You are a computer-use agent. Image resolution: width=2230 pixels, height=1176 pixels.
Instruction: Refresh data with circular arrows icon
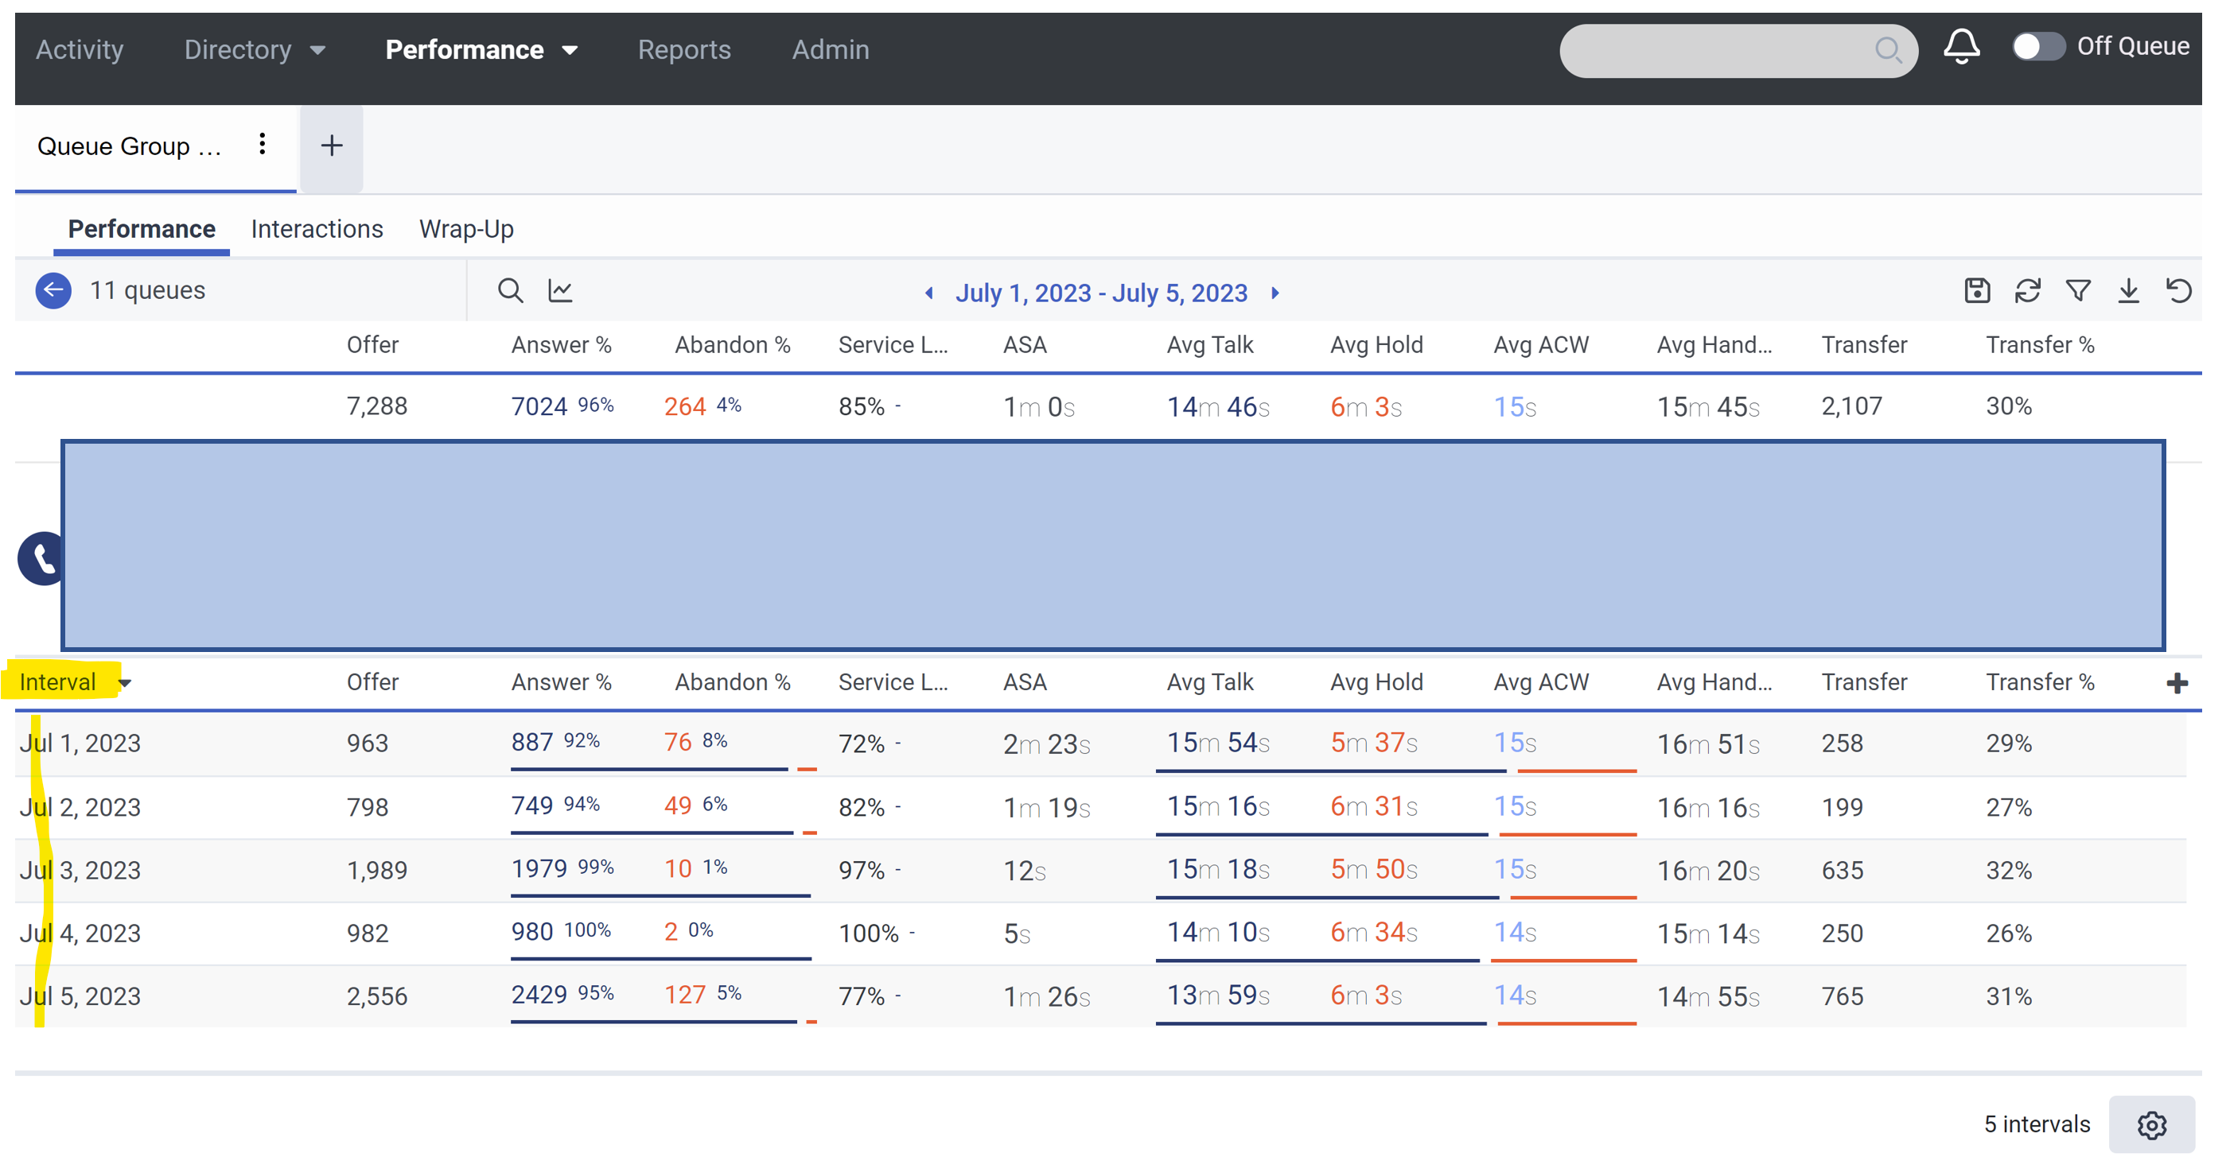(x=2026, y=291)
